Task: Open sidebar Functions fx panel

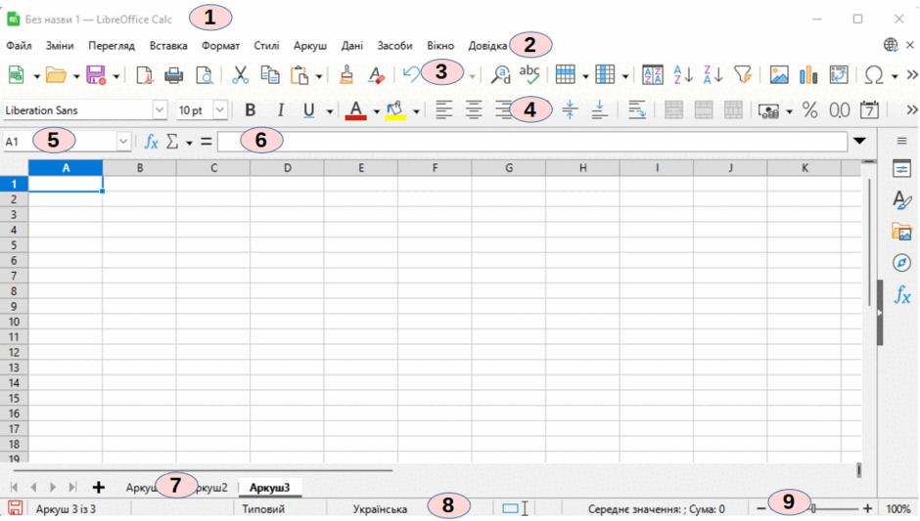Action: coord(901,294)
